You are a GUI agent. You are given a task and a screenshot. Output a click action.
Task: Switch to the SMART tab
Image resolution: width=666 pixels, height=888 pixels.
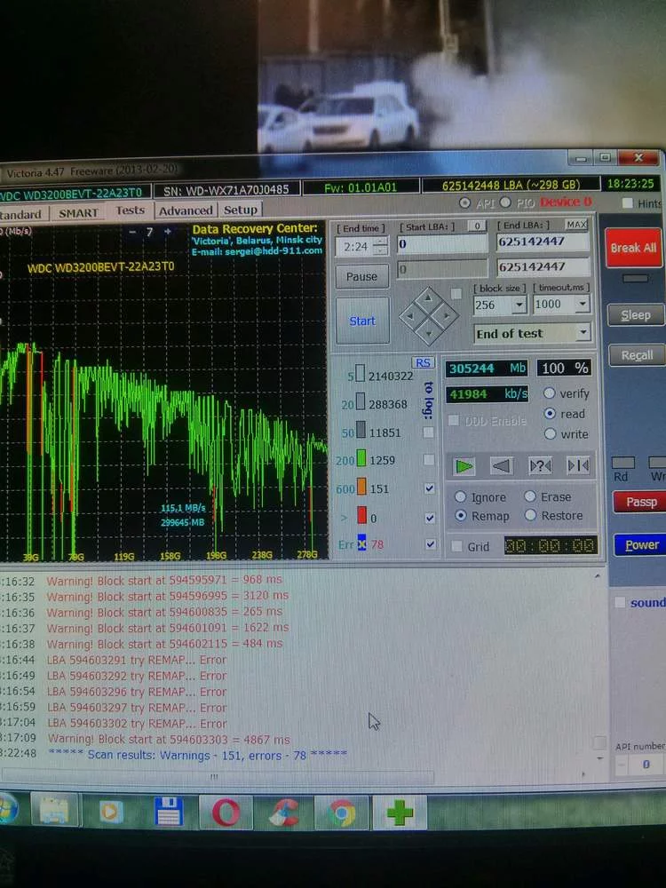coord(78,212)
